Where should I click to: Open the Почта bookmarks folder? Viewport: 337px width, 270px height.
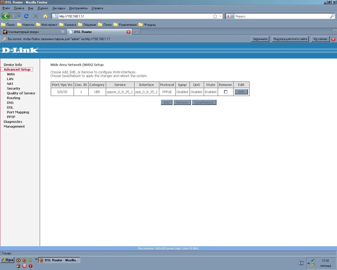click(x=105, y=25)
